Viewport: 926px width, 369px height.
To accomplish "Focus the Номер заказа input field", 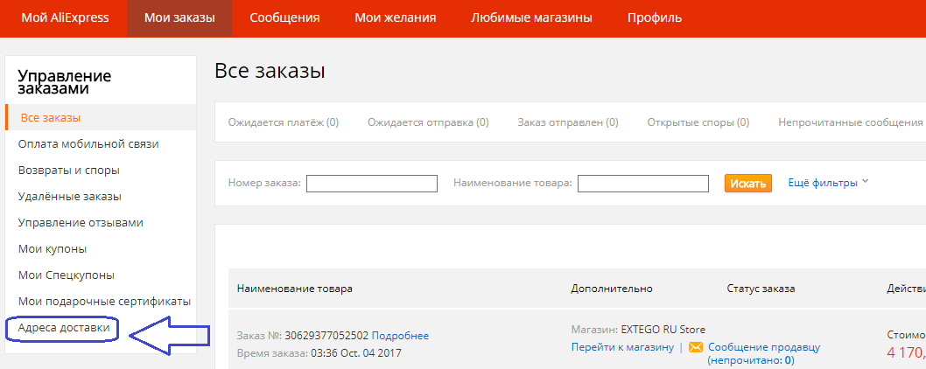I will click(x=372, y=184).
